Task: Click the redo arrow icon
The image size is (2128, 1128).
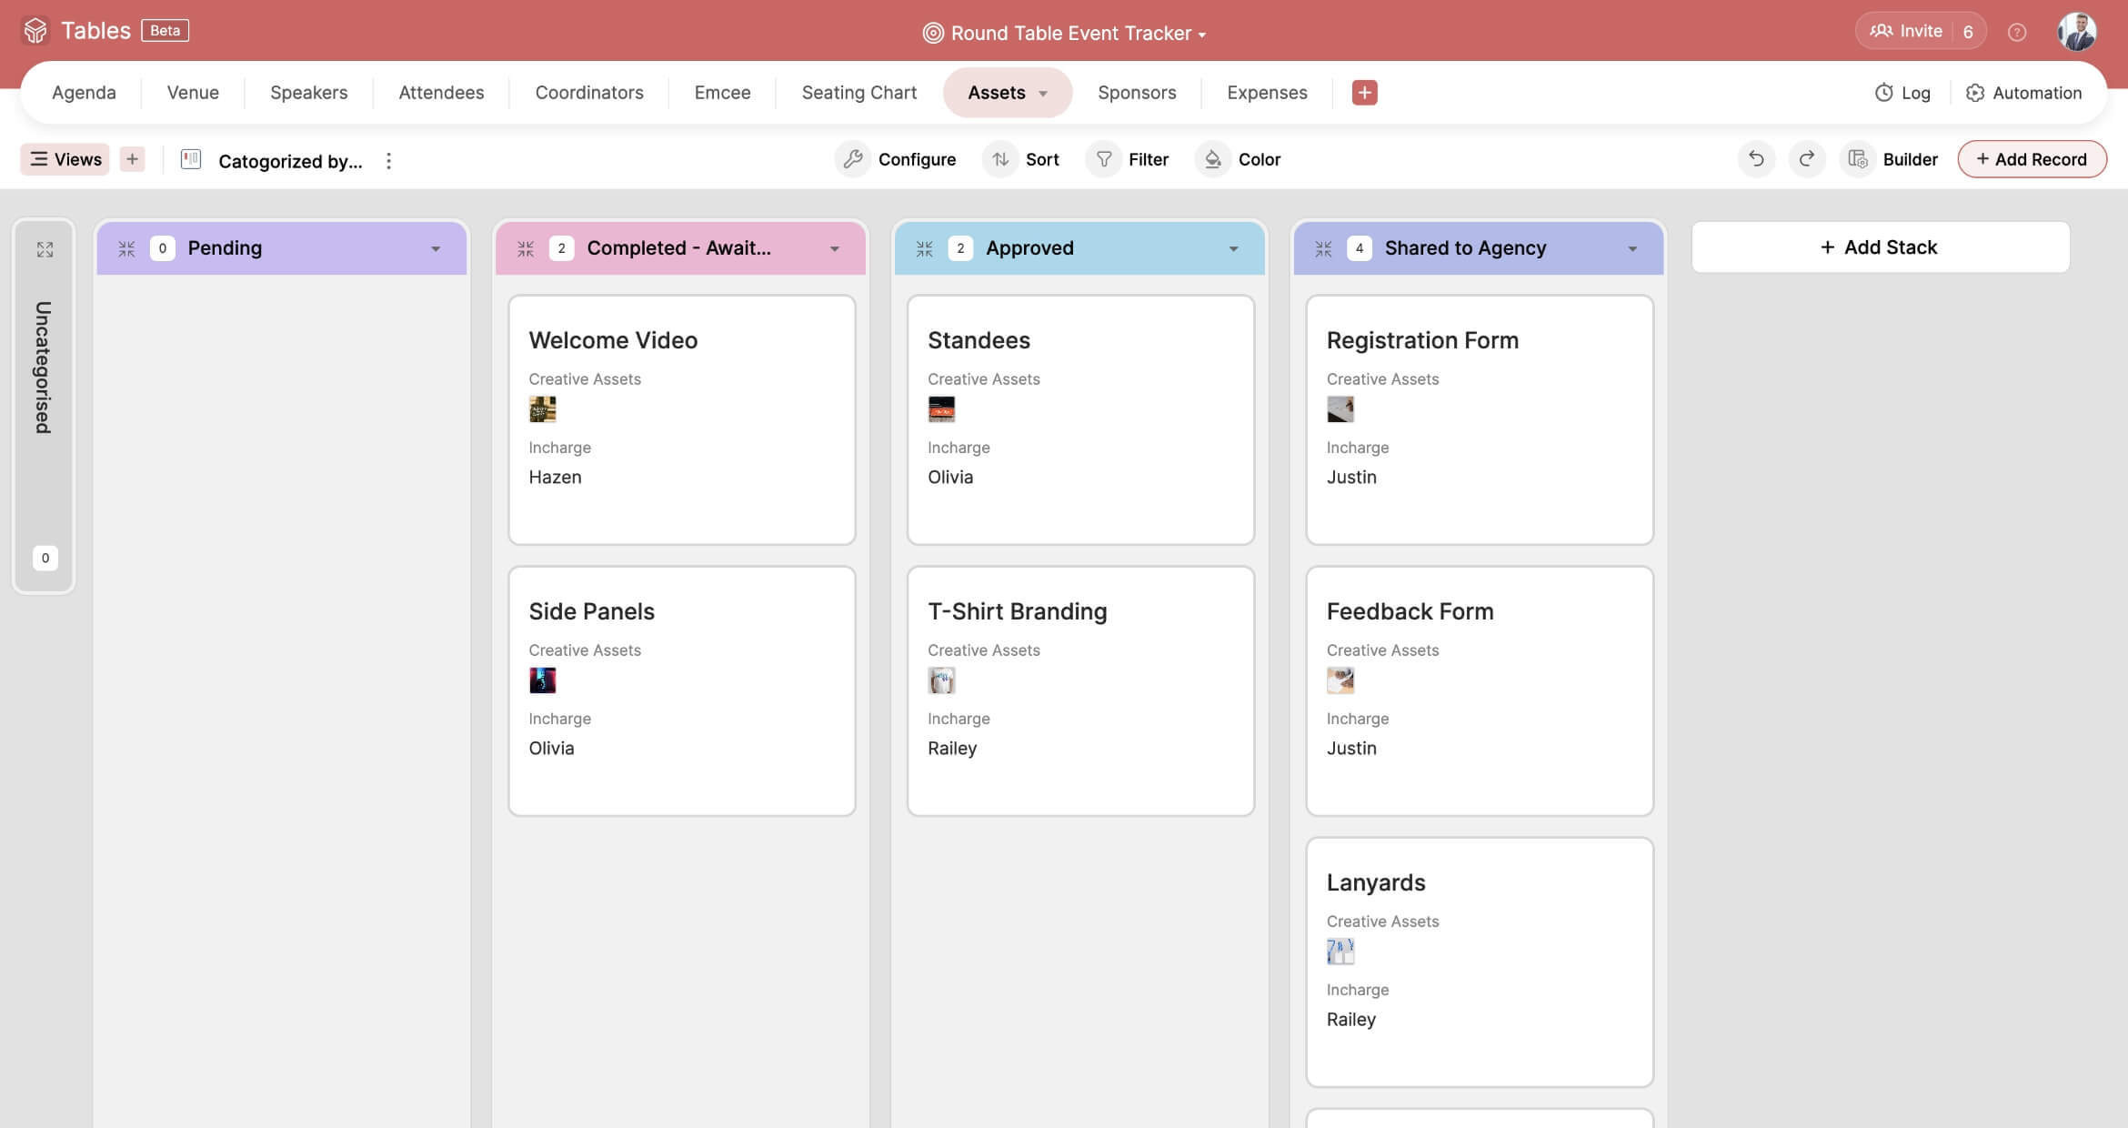Action: click(x=1807, y=159)
